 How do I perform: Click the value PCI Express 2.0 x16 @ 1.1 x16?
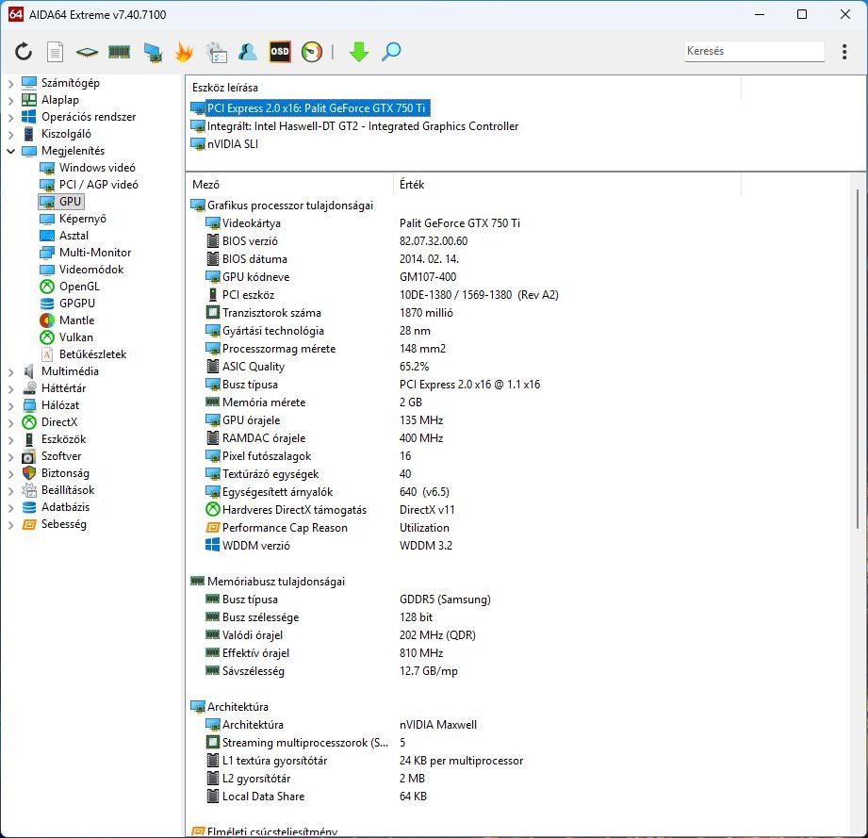tap(469, 385)
